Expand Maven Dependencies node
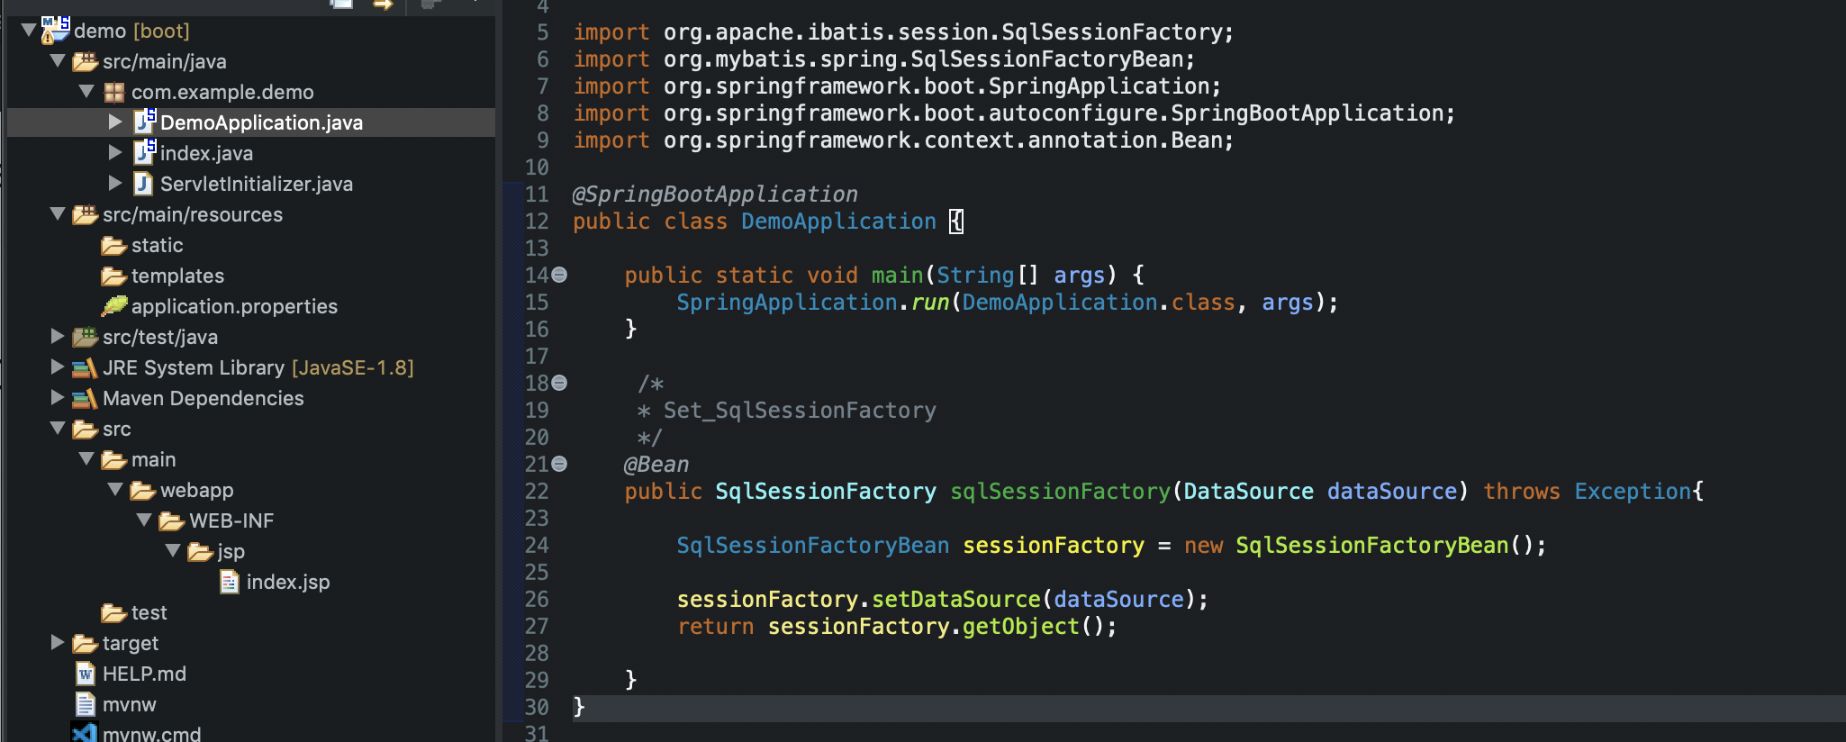Viewport: 1846px width, 742px height. (58, 397)
